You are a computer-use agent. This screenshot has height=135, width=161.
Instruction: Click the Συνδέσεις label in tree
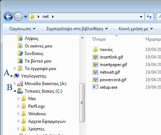point(34,53)
